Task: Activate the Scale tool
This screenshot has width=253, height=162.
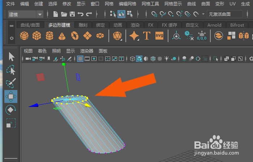Action: tap(11, 123)
